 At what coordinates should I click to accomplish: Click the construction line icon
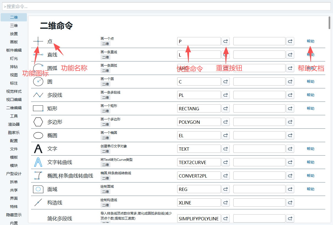tap(38, 203)
